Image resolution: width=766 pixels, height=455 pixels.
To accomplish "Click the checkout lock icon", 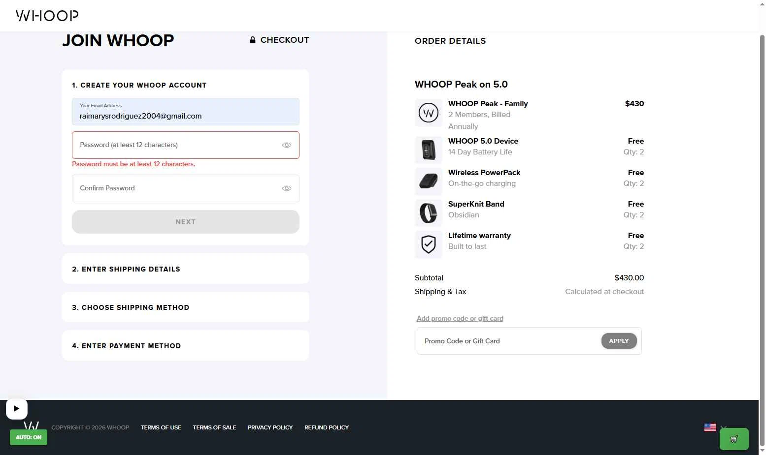I will (253, 40).
